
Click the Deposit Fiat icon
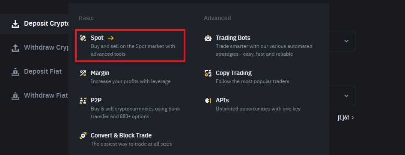click(15, 72)
